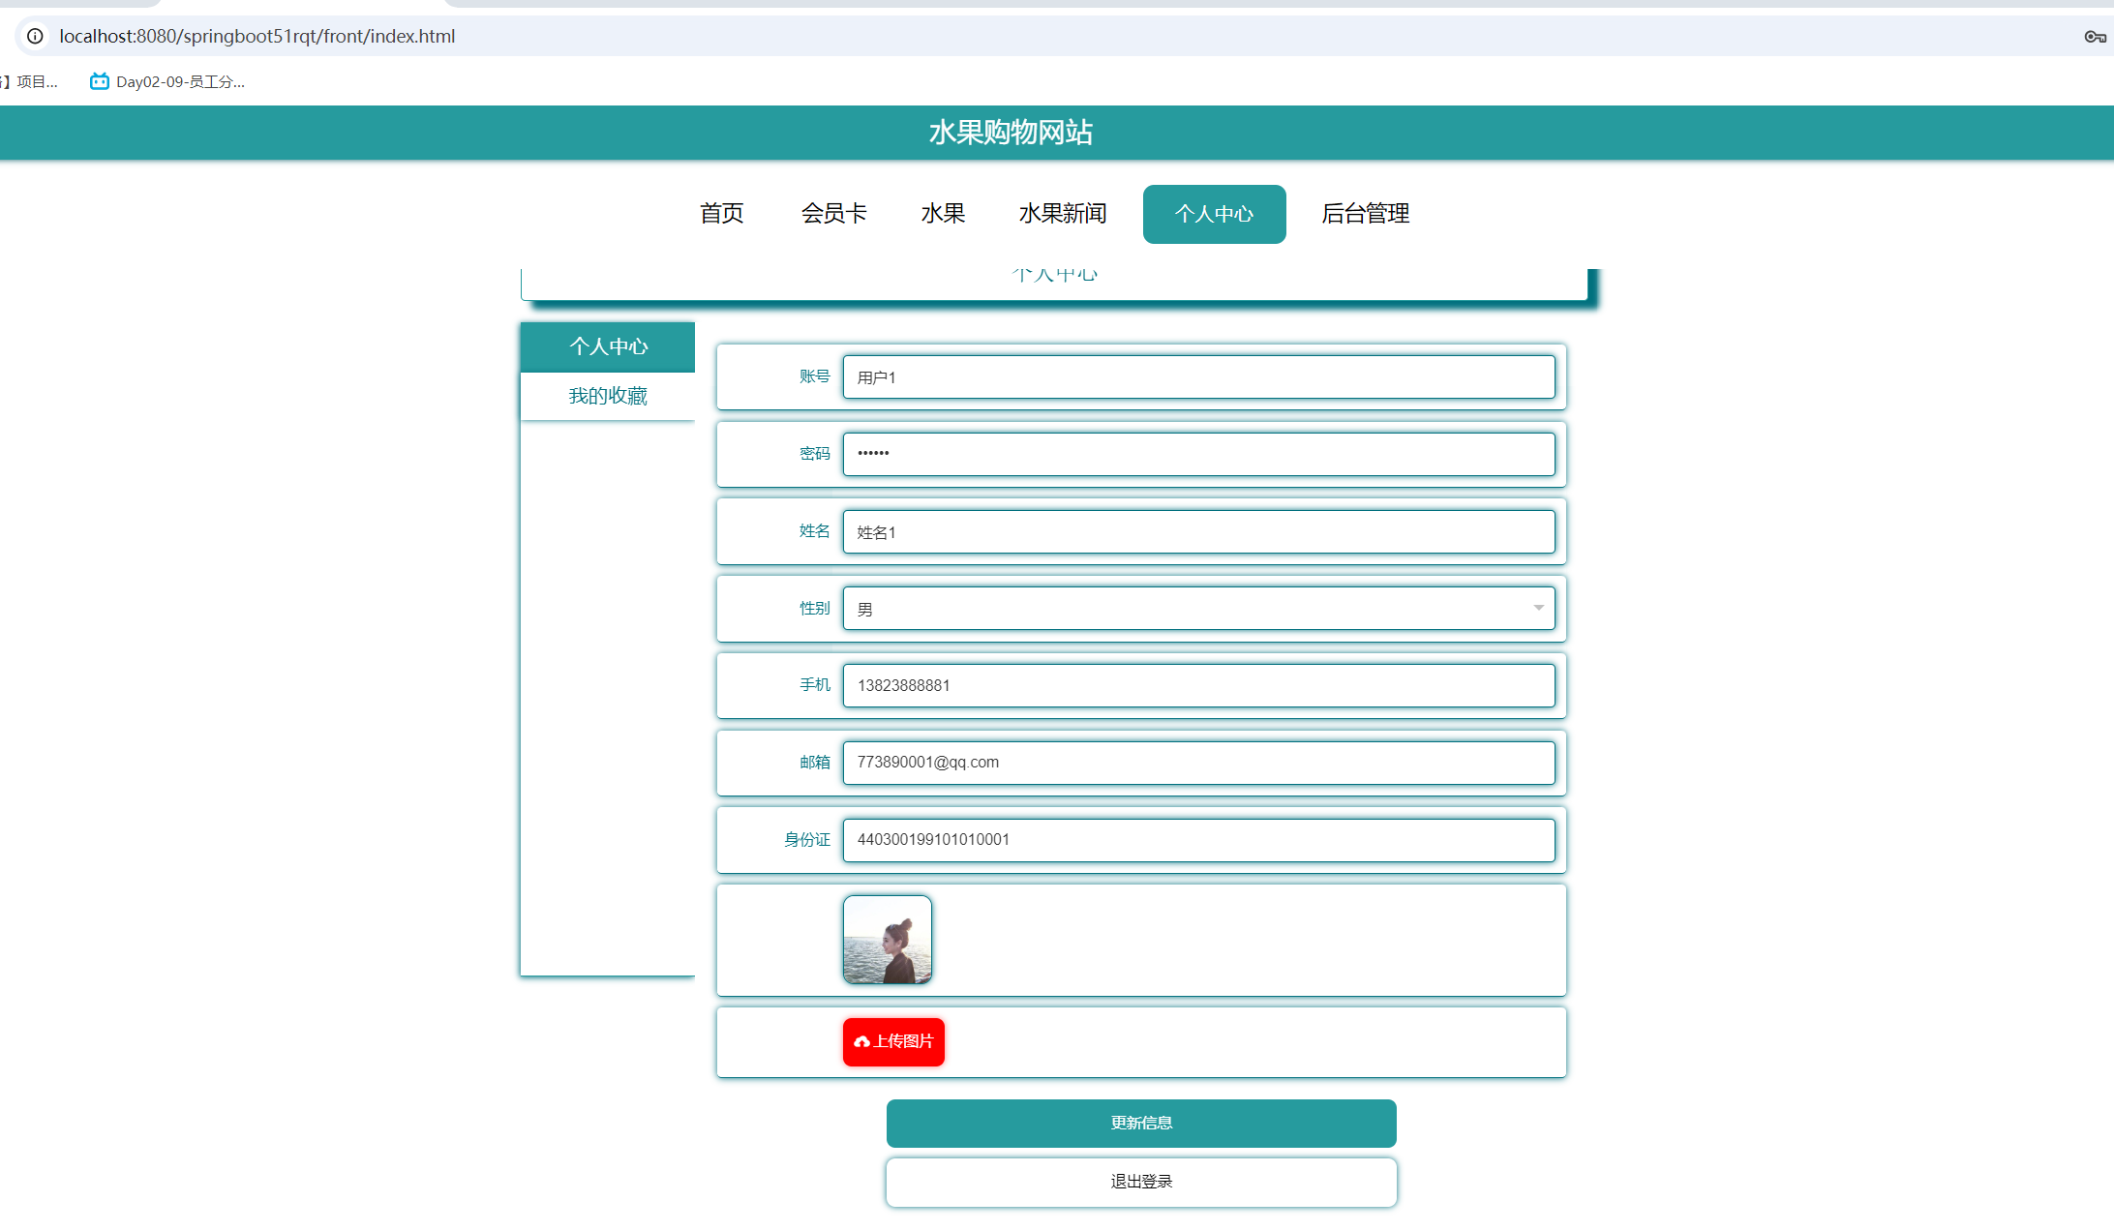
Task: Navigate to 水果新闻 page
Action: point(1062,214)
